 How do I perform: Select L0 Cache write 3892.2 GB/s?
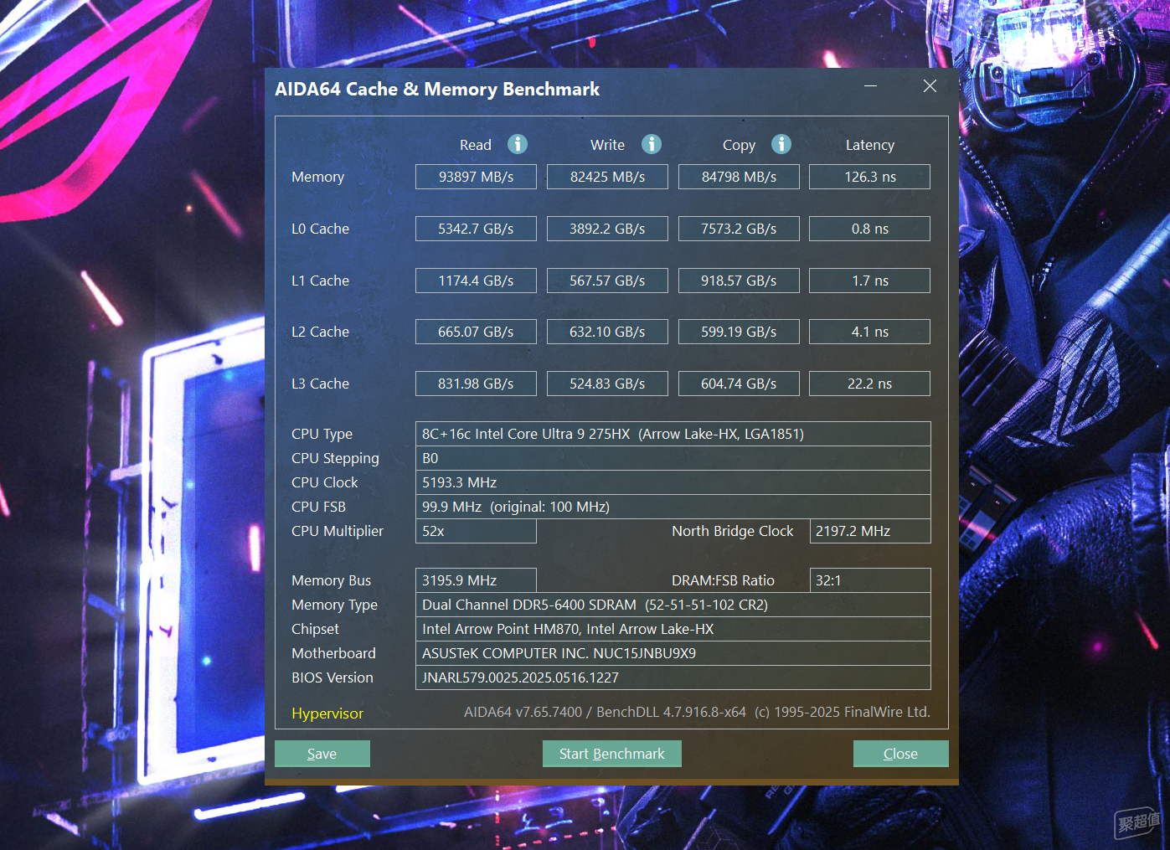607,229
